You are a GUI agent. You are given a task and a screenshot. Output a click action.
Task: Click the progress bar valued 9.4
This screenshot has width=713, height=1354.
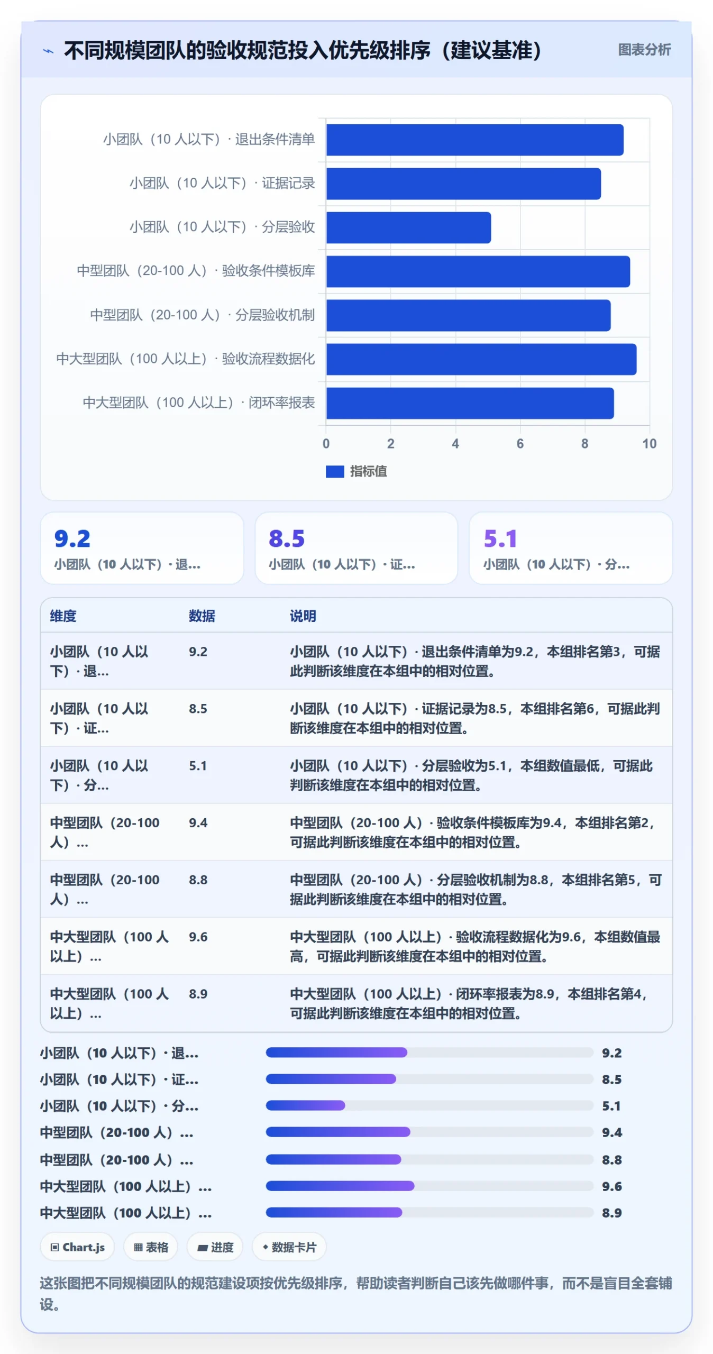[x=429, y=1131]
